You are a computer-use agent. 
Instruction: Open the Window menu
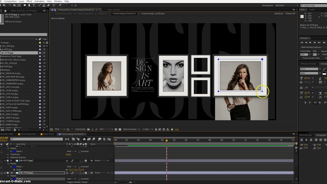[58, 1]
